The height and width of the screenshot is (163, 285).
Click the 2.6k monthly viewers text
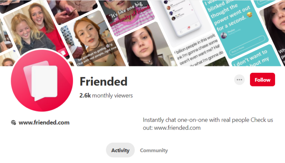[x=106, y=96]
